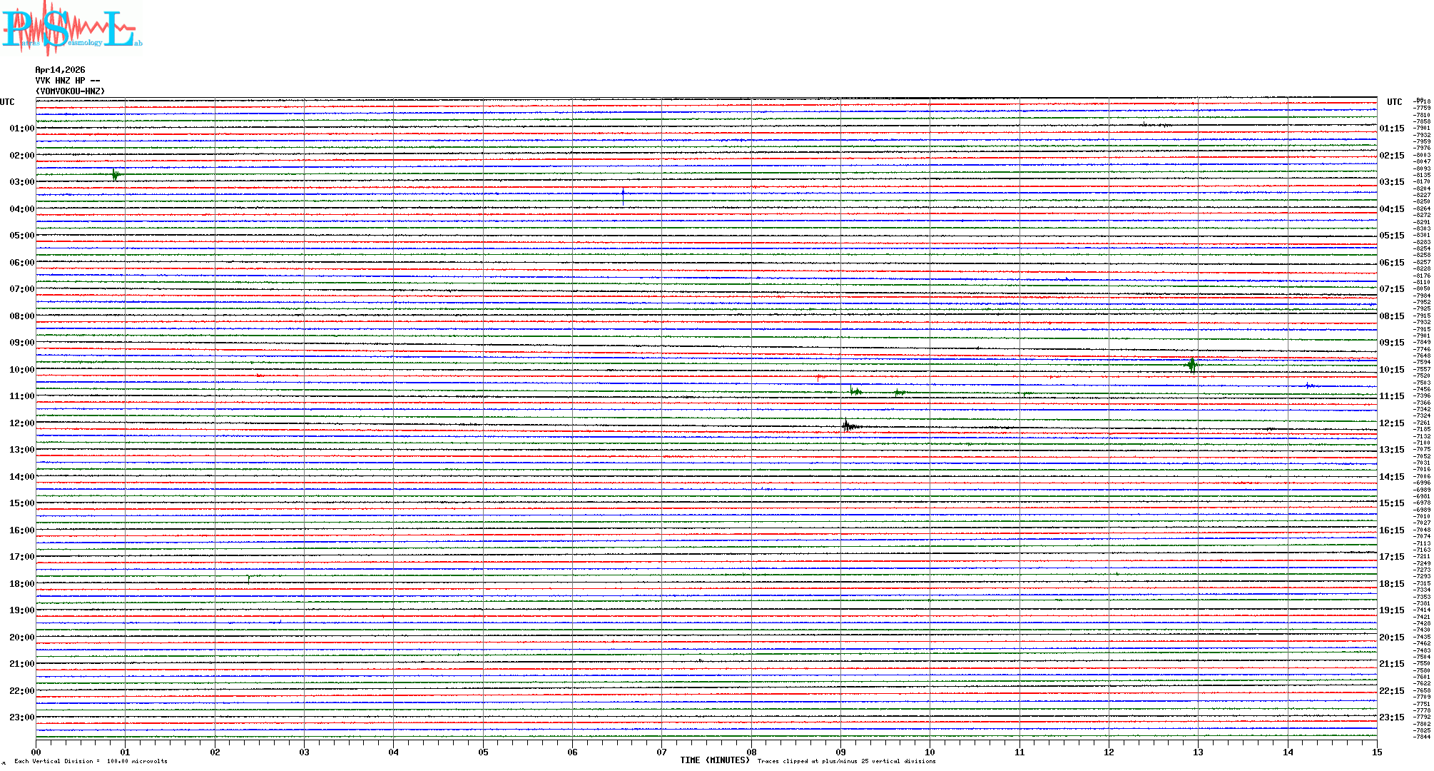Click the UTC label at top left
The width and height of the screenshot is (1434, 771).
7,102
